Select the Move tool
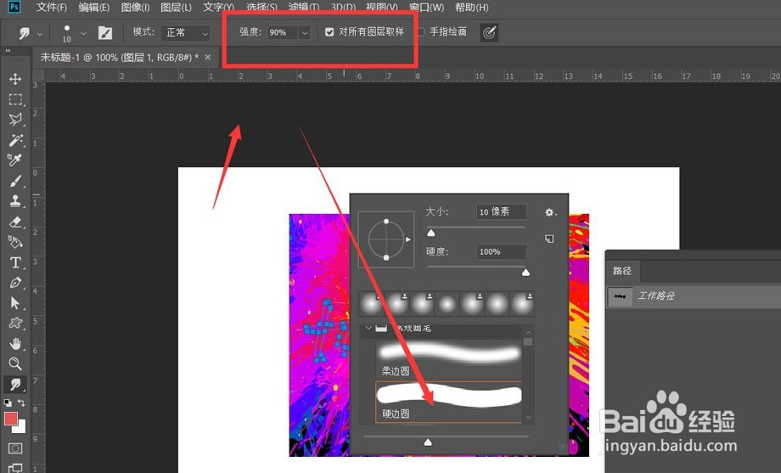The width and height of the screenshot is (781, 473). click(15, 79)
